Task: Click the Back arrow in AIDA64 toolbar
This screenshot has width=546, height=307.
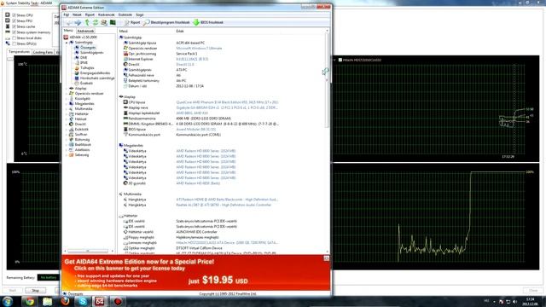Action: pos(69,23)
